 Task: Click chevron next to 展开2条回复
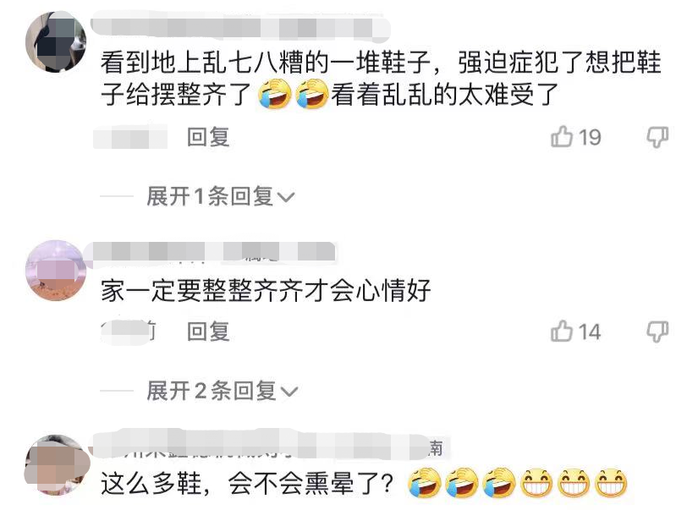[x=289, y=392]
